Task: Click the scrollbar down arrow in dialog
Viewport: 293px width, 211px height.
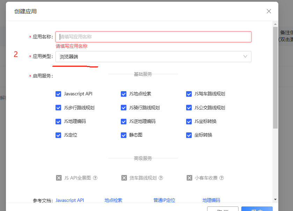Action: coord(275,199)
